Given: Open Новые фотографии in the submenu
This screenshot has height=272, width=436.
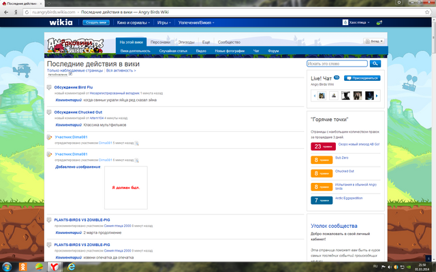Looking at the screenshot, I should coord(230,51).
